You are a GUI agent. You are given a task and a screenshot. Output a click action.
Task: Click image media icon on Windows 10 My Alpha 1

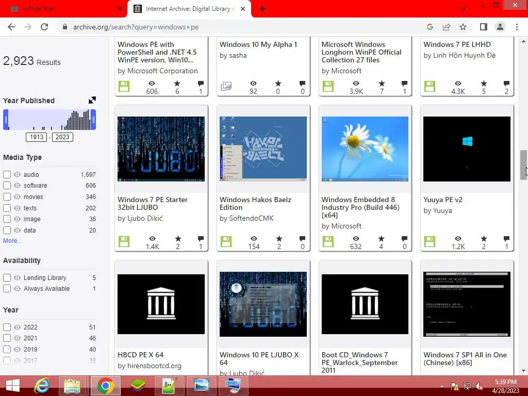click(x=226, y=86)
